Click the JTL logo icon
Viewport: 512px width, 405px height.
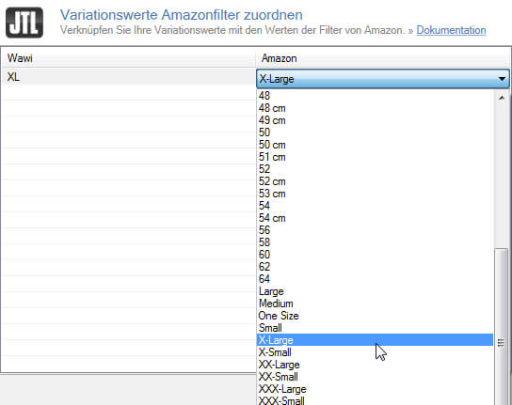(x=24, y=23)
